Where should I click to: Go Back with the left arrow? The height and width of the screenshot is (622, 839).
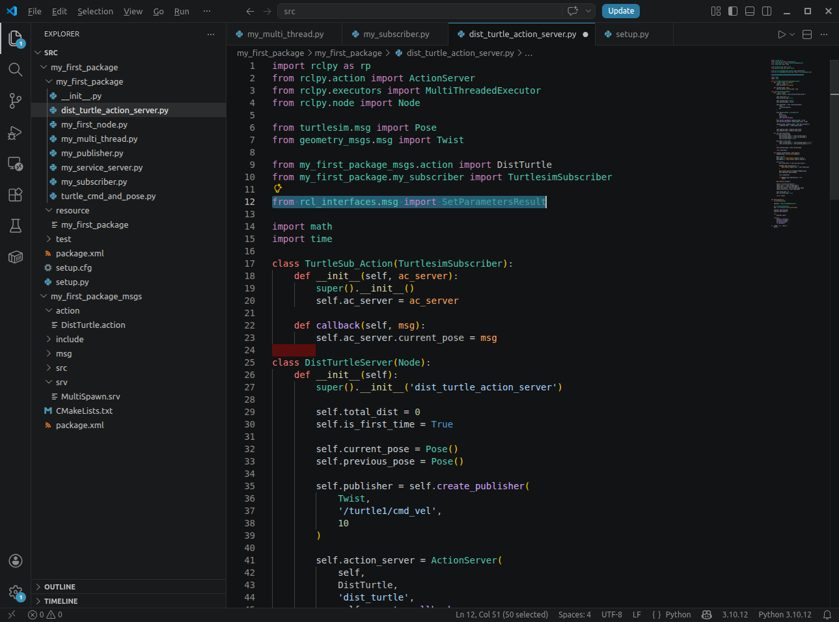pos(250,11)
